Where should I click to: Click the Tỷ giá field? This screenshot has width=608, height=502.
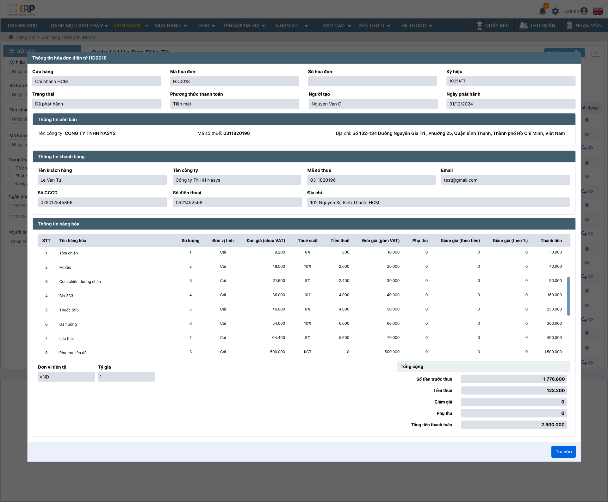tap(126, 377)
